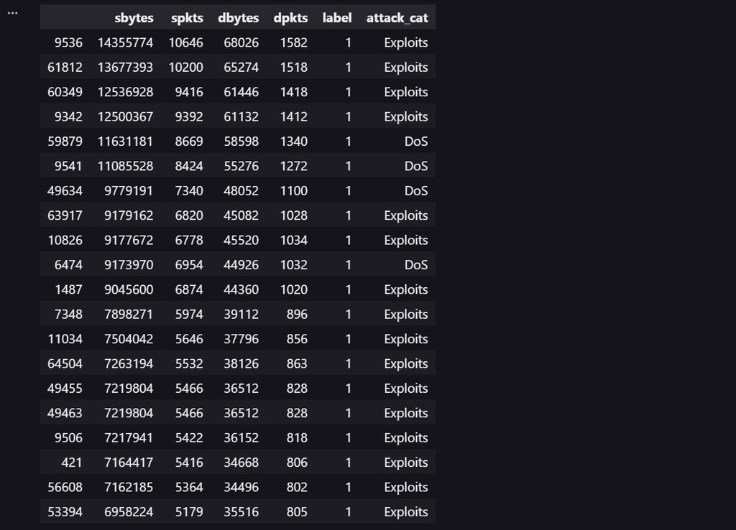736x530 pixels.
Task: Select row index 1487
Action: pyautogui.click(x=68, y=290)
